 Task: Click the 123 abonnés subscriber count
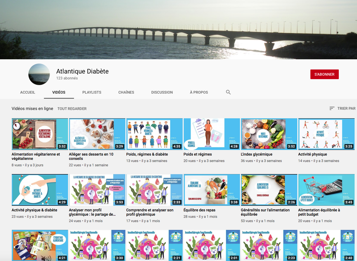(67, 78)
